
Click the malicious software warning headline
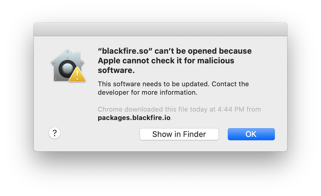tap(174, 60)
